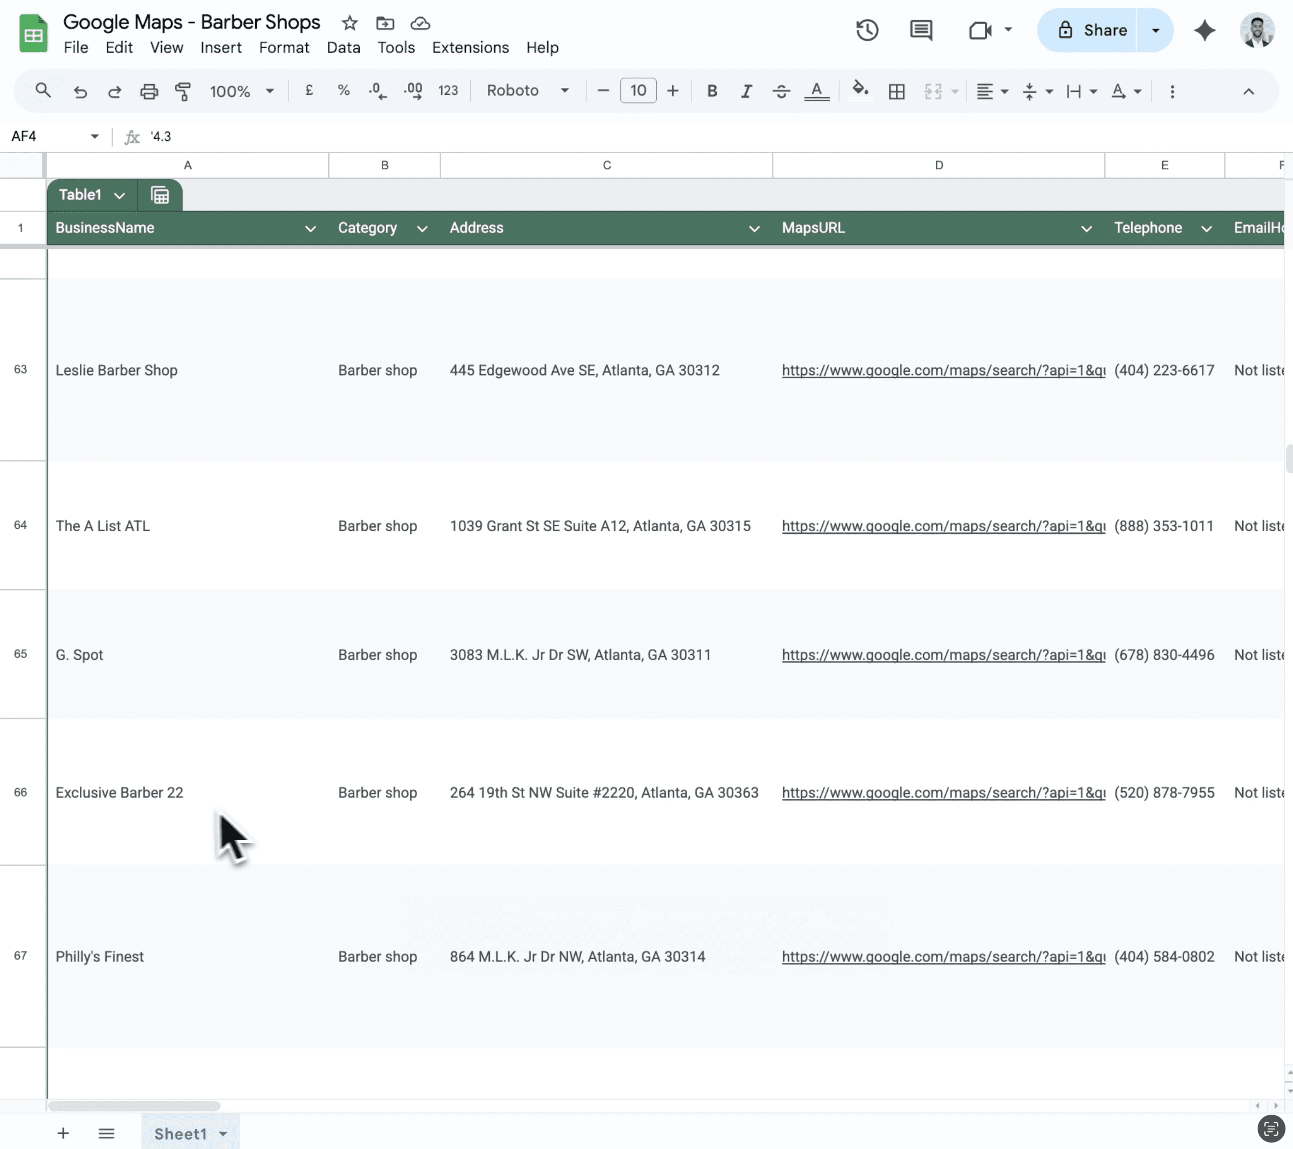Expand the BusinessName column filter dropdown
Viewport: 1293px width, 1149px height.
pos(310,228)
